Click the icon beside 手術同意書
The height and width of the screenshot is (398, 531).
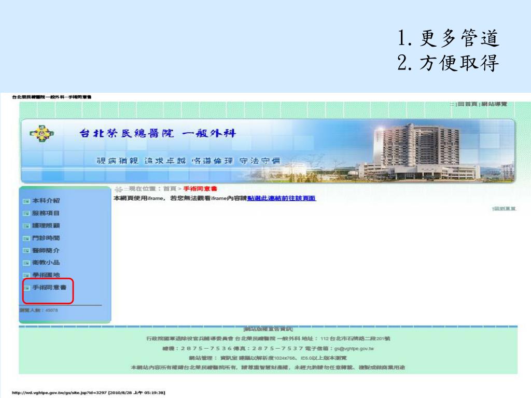click(x=27, y=288)
